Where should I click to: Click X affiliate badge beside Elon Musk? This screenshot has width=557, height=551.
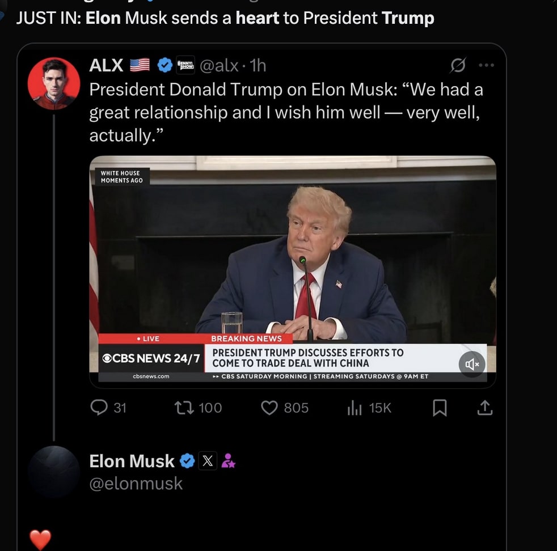(208, 461)
